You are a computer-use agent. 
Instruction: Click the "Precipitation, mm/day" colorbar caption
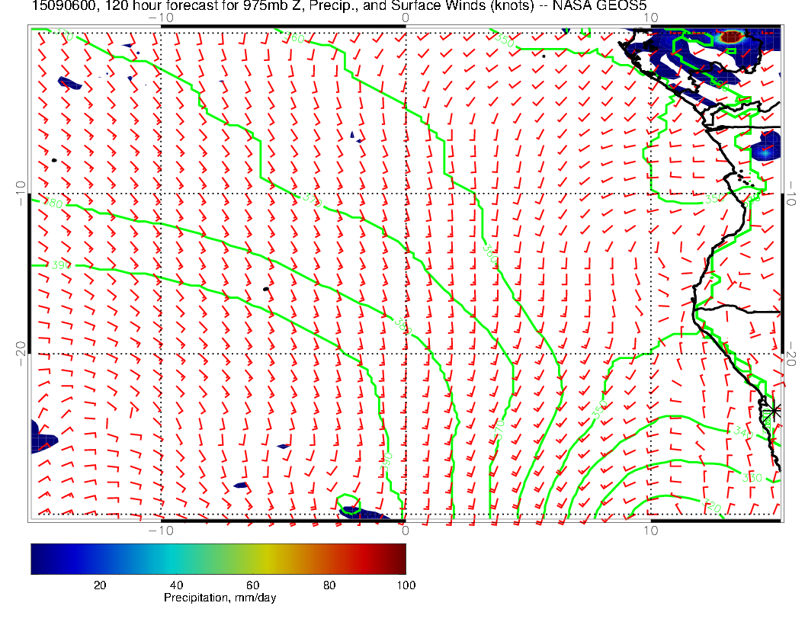220,598
